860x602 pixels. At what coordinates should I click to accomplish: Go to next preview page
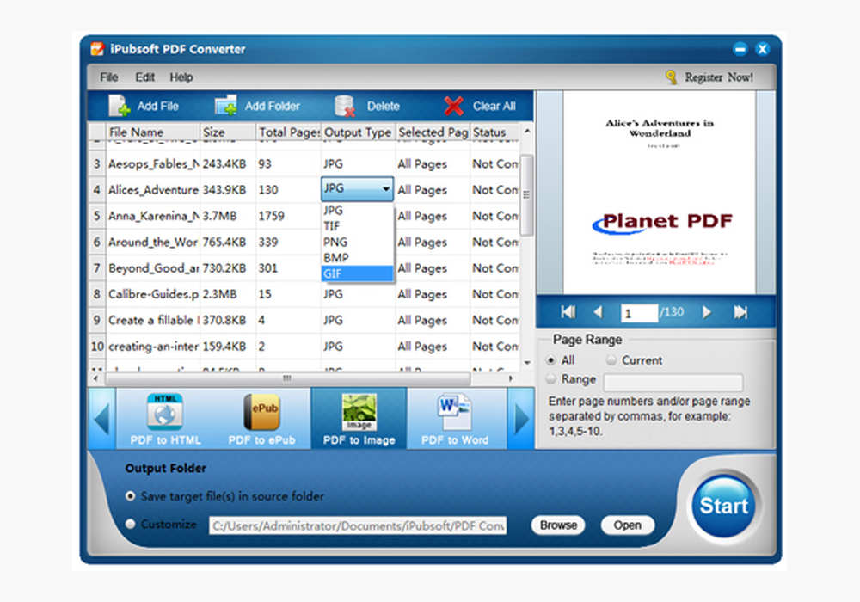coord(706,312)
